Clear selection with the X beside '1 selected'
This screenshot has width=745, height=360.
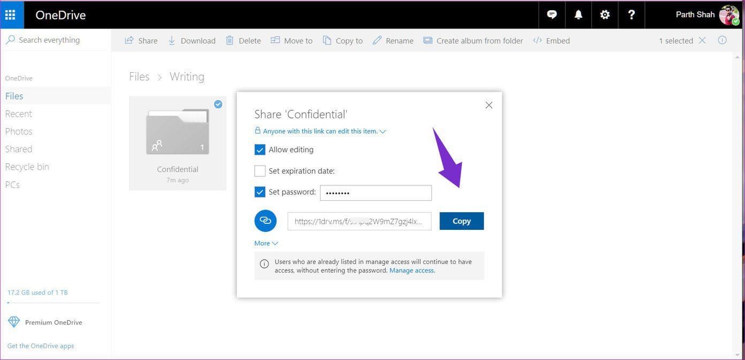[703, 40]
